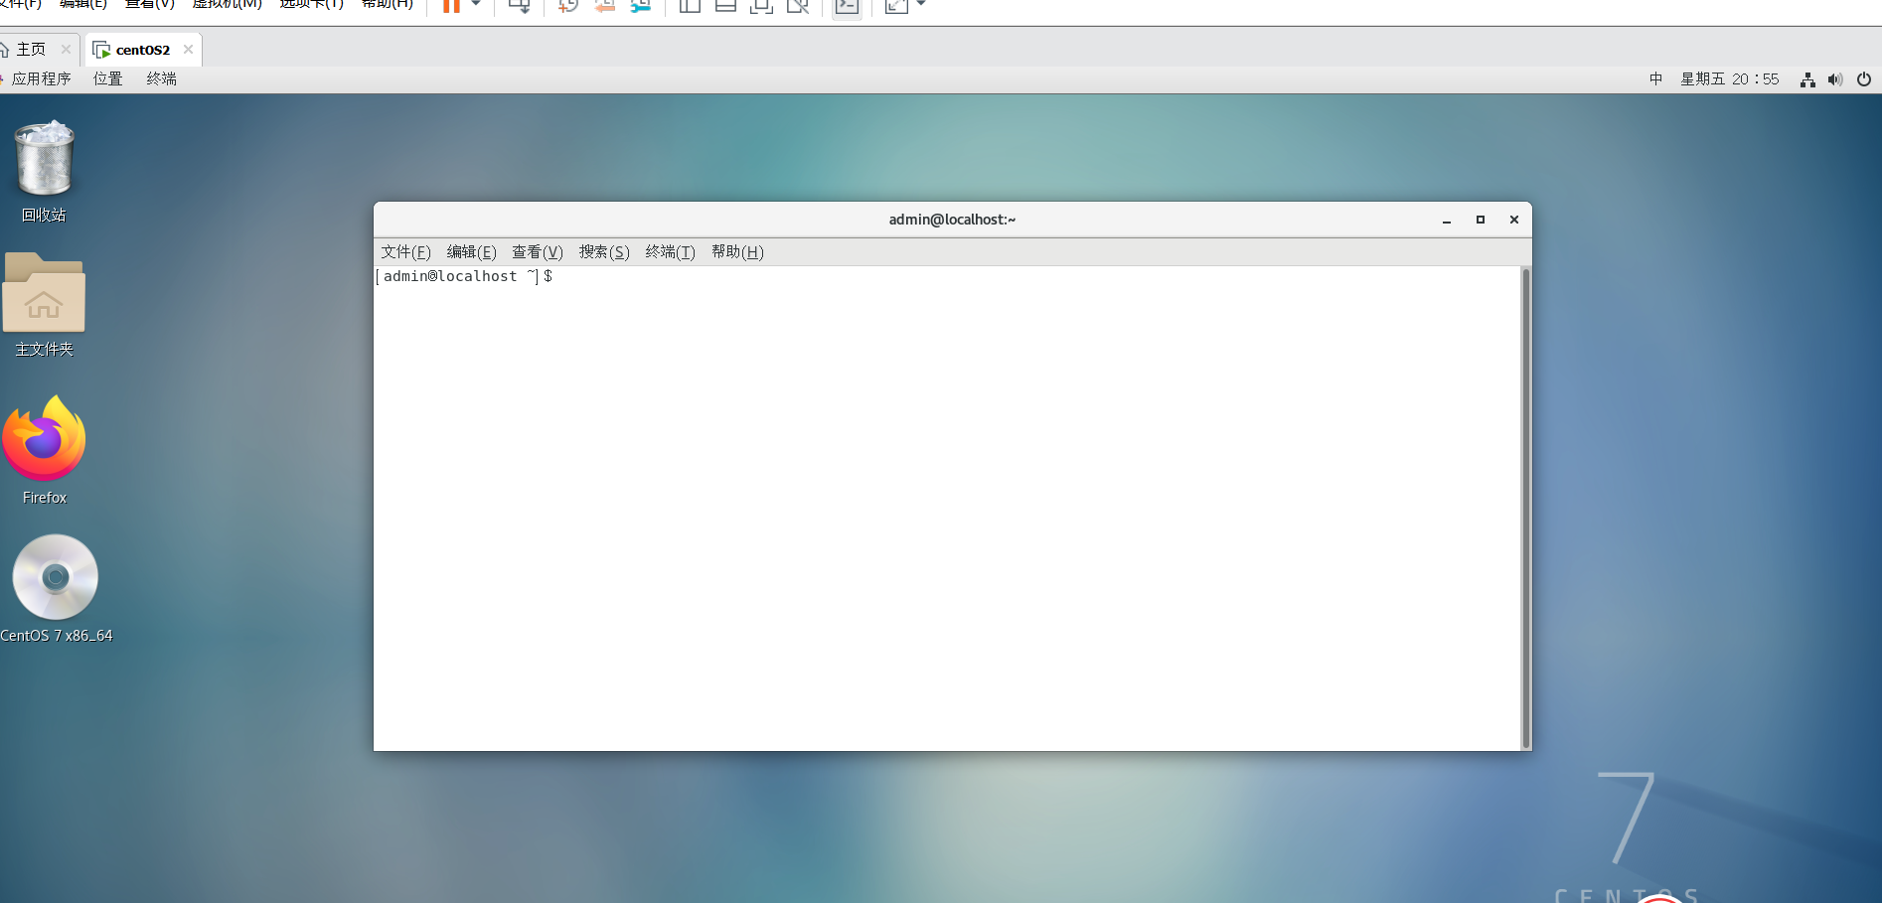Select the 回收站 trash desktop icon
This screenshot has width=1882, height=903.
point(44,171)
